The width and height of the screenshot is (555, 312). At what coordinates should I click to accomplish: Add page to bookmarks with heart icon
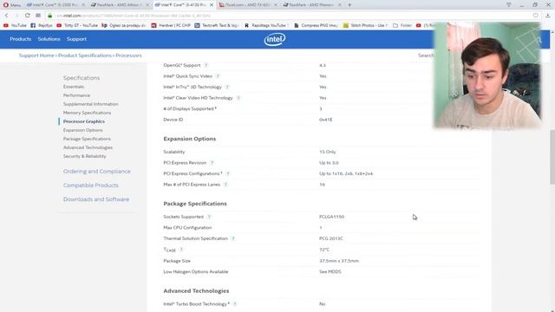tap(536, 16)
